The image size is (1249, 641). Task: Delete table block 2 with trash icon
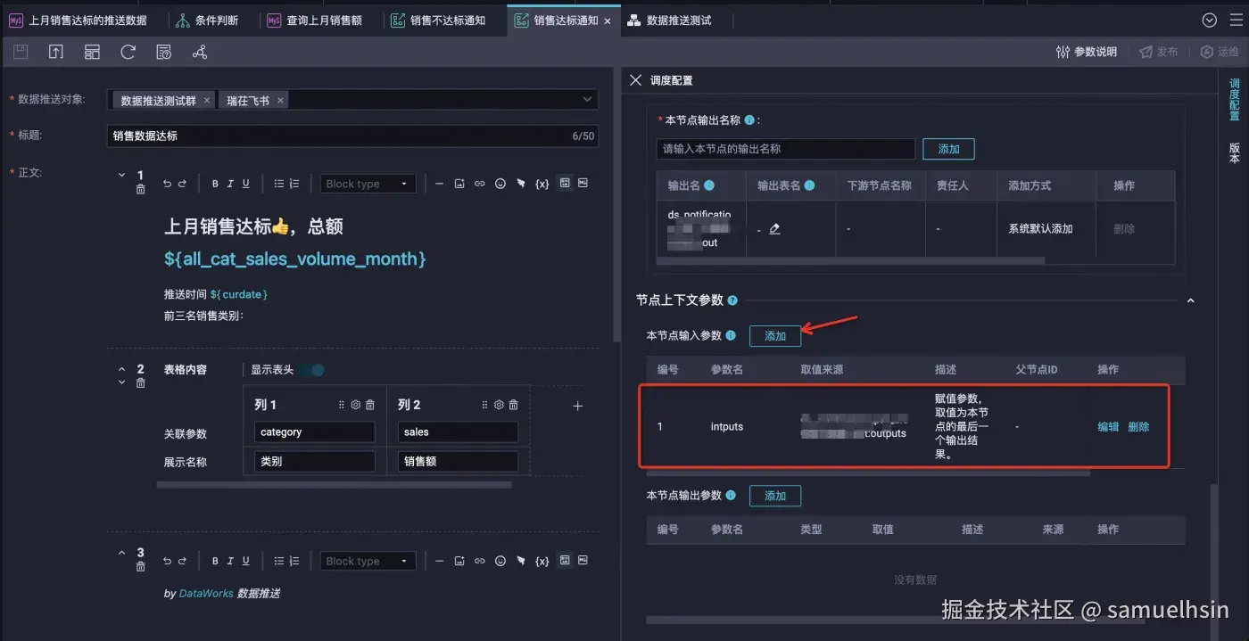pos(140,383)
